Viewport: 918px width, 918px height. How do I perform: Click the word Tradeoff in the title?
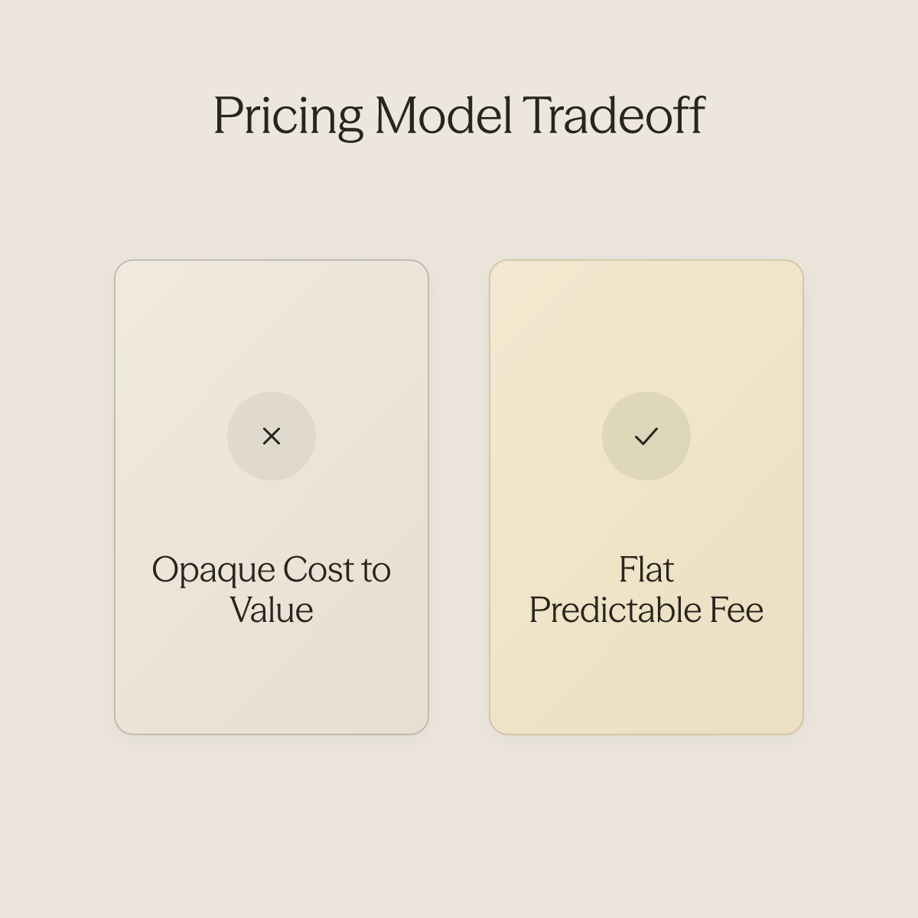[614, 116]
